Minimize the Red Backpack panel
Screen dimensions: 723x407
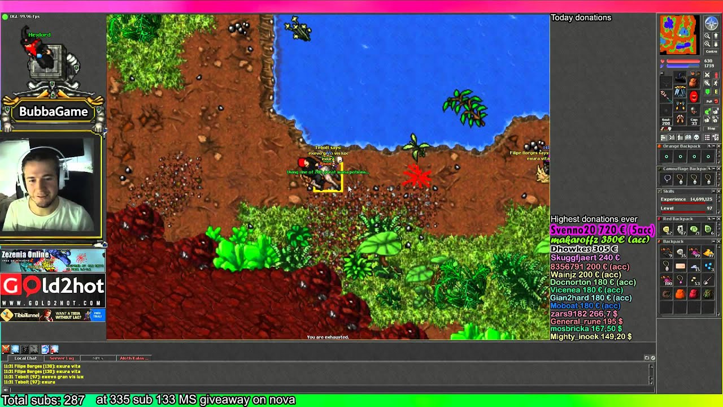pos(714,219)
